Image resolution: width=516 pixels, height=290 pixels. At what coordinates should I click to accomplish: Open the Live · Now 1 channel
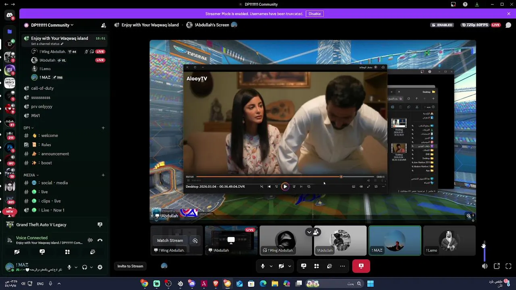tap(64, 210)
